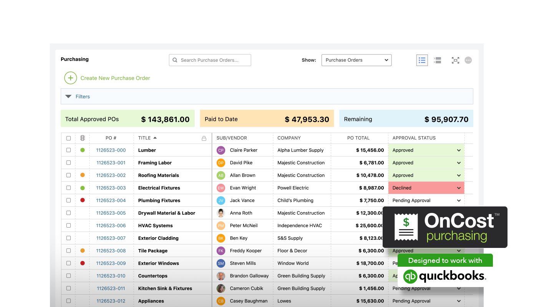Expand the Filters panel
Image resolution: width=534 pixels, height=307 pixels.
point(77,97)
